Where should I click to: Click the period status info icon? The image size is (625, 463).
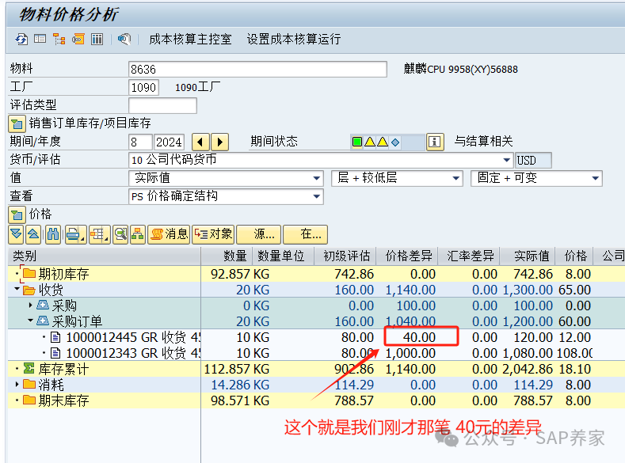point(434,142)
